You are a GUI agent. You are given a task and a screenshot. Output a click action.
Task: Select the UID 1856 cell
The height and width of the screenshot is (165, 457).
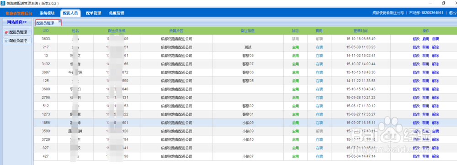[45, 123]
